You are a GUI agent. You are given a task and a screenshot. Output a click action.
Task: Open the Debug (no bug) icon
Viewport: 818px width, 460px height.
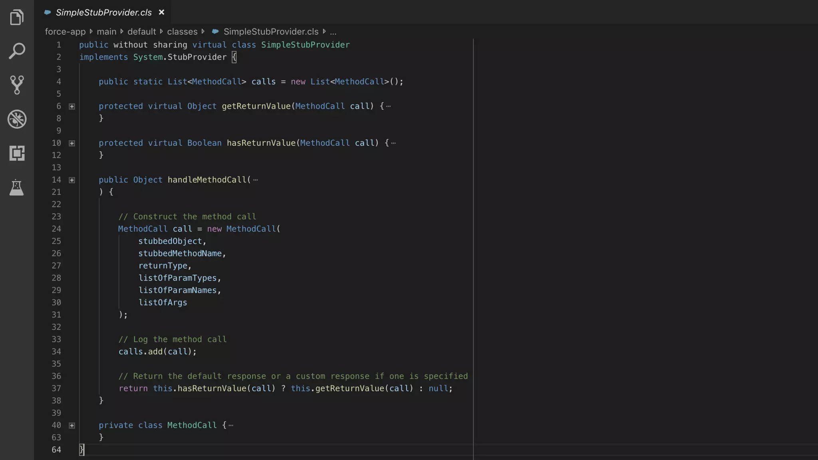(17, 119)
